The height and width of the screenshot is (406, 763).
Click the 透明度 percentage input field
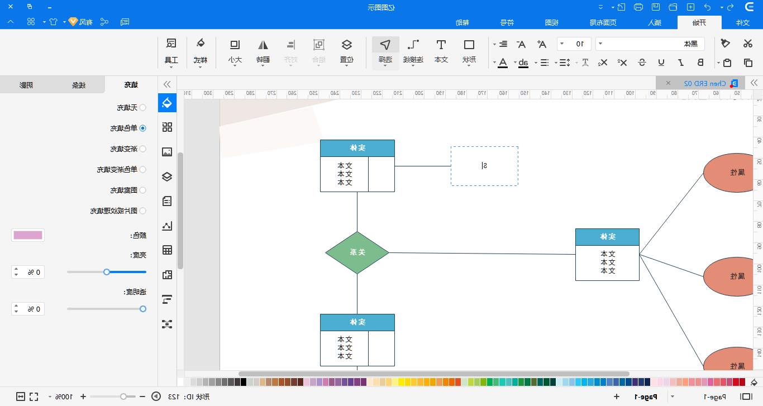pyautogui.click(x=34, y=309)
